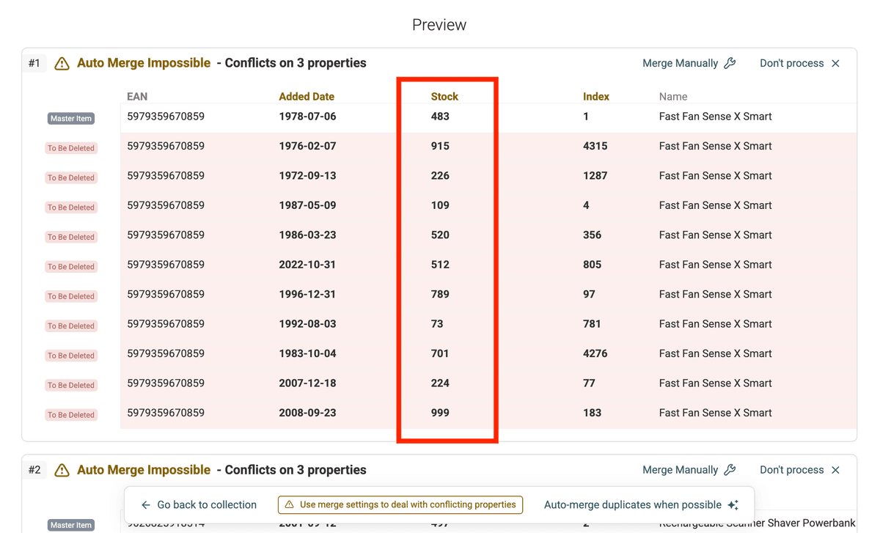
Task: Click the #2 group number label
Action: (34, 470)
